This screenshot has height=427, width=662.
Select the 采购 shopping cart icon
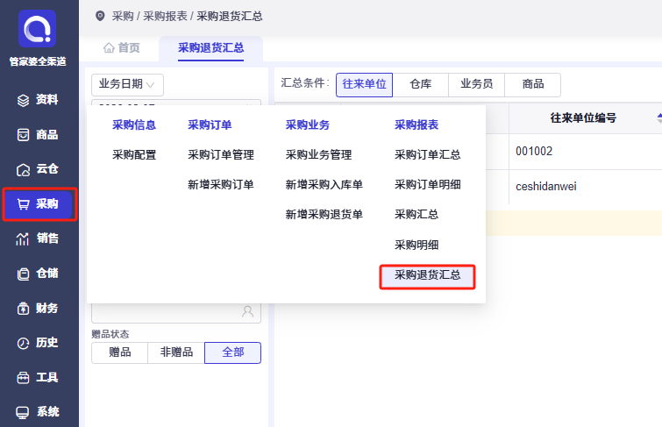(x=23, y=204)
